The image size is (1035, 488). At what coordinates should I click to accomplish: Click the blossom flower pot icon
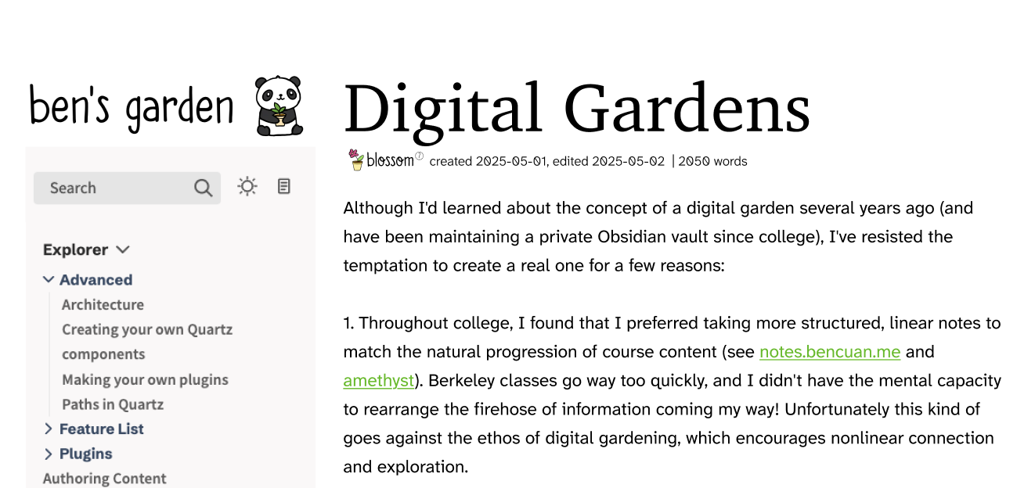357,160
